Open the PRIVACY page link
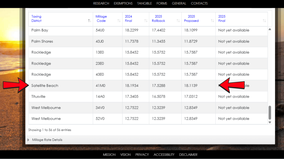The width and height of the screenshot is (284, 159). (x=142, y=155)
